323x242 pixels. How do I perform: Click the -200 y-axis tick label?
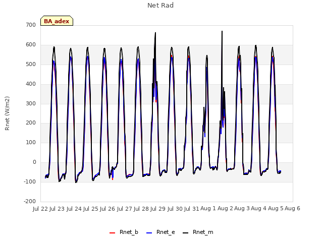coord(30,201)
